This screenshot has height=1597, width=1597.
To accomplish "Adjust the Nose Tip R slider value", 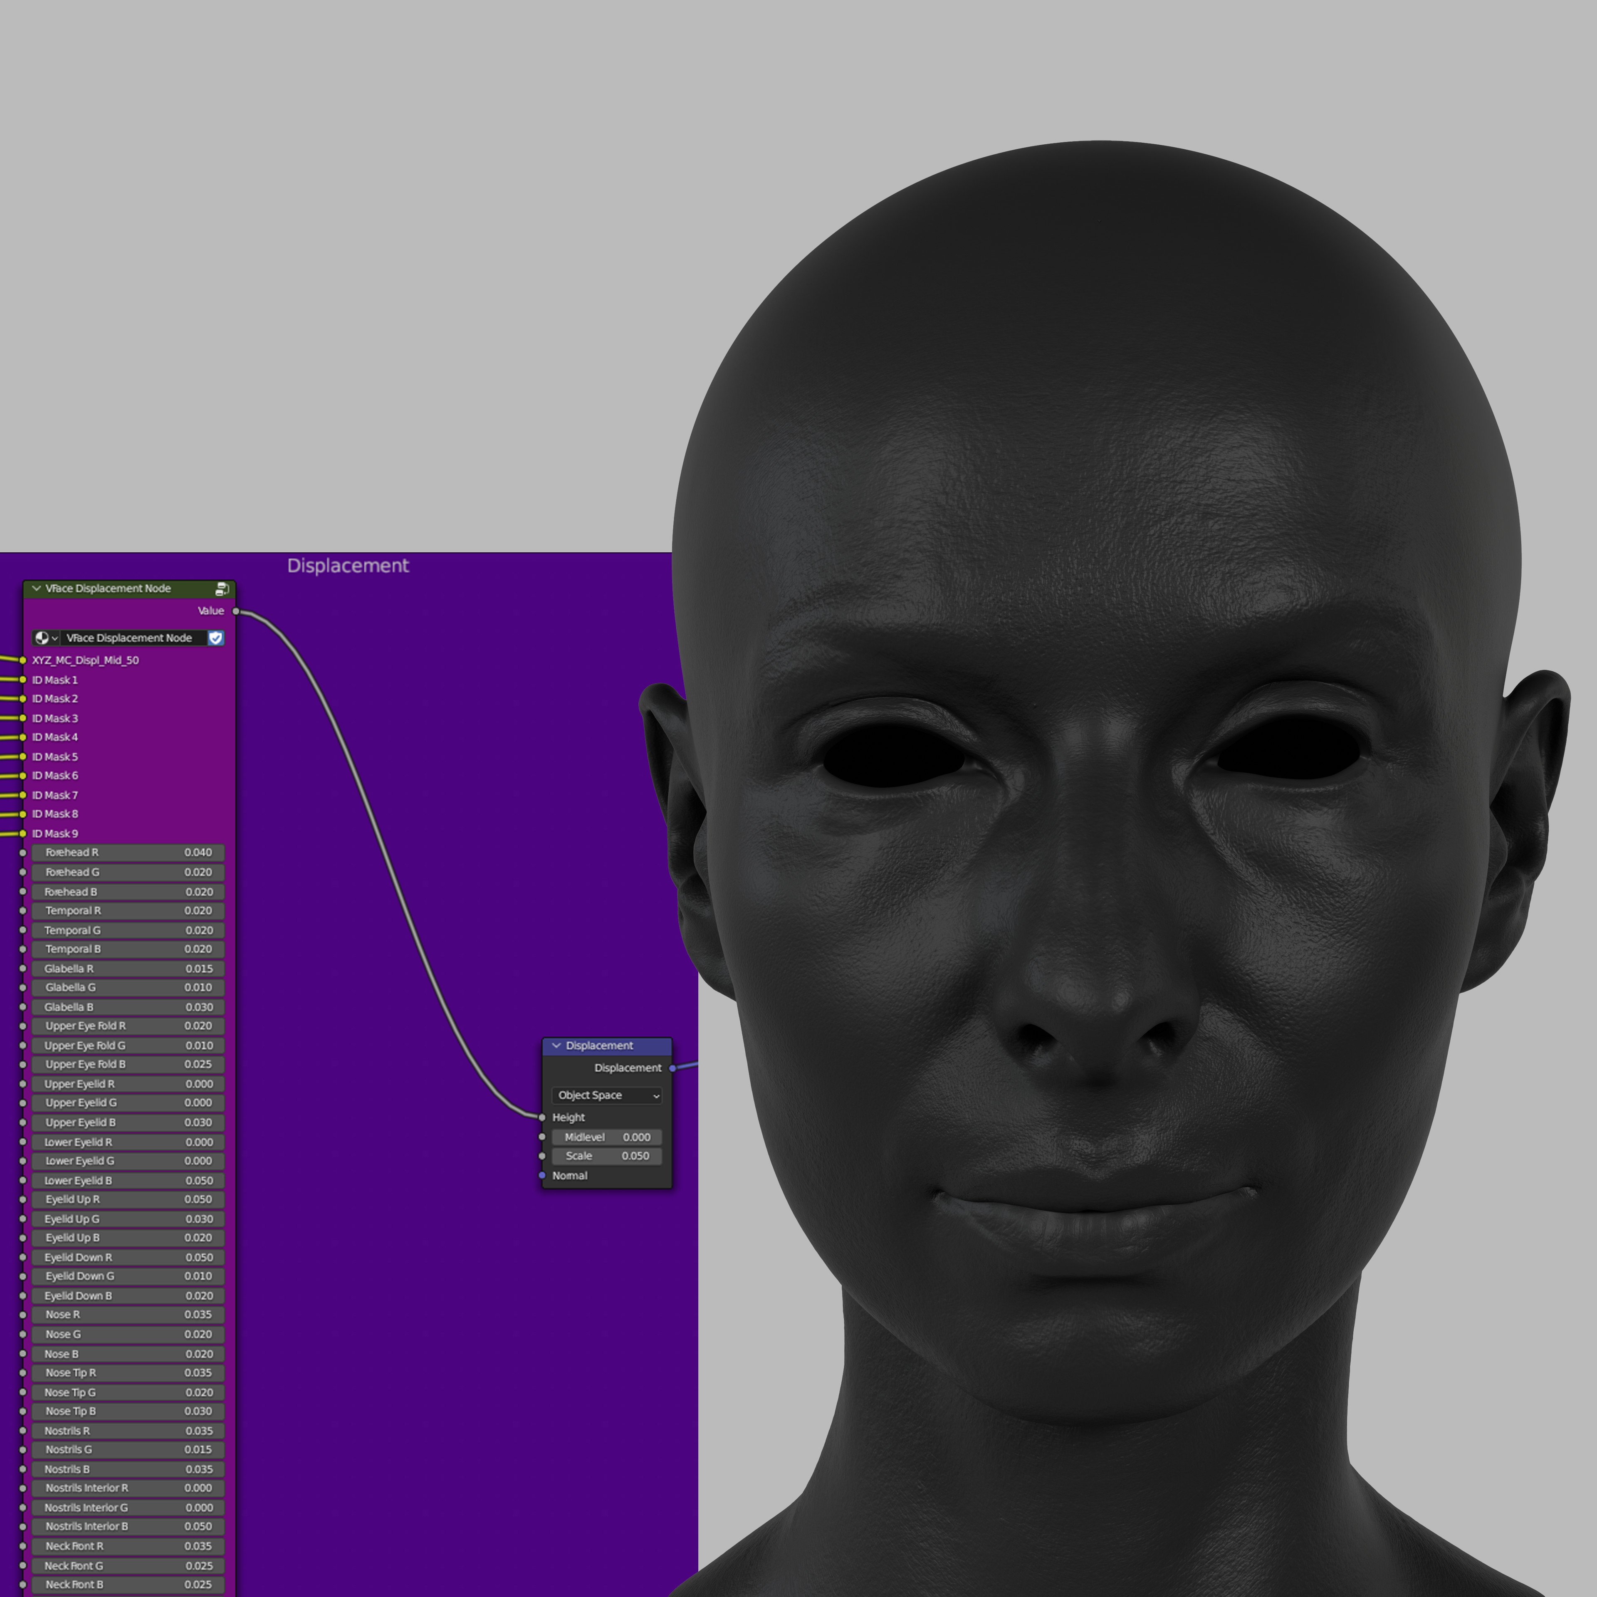I will [128, 1372].
